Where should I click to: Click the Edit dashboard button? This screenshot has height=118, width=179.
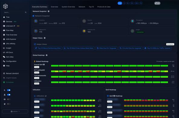(157, 3)
